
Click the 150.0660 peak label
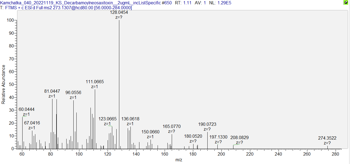point(151,132)
